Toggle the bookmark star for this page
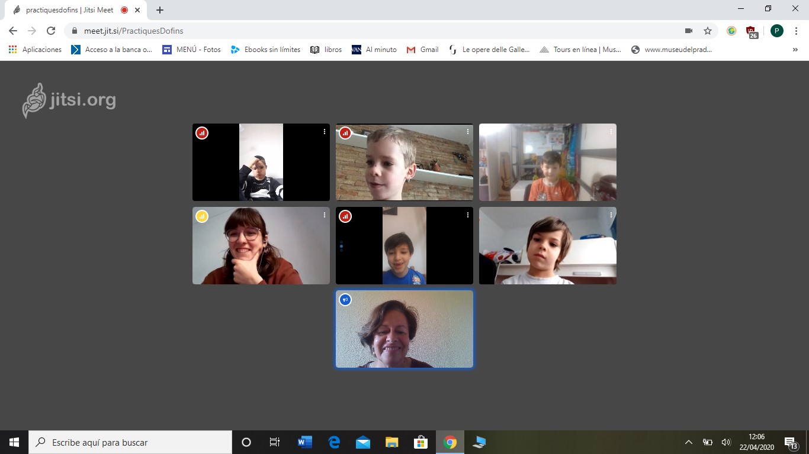Image resolution: width=809 pixels, height=454 pixels. pos(707,31)
